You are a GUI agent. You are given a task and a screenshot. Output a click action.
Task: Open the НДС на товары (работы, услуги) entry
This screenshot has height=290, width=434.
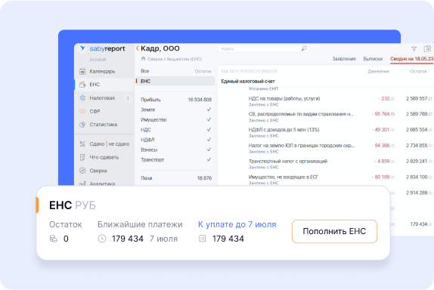284,98
